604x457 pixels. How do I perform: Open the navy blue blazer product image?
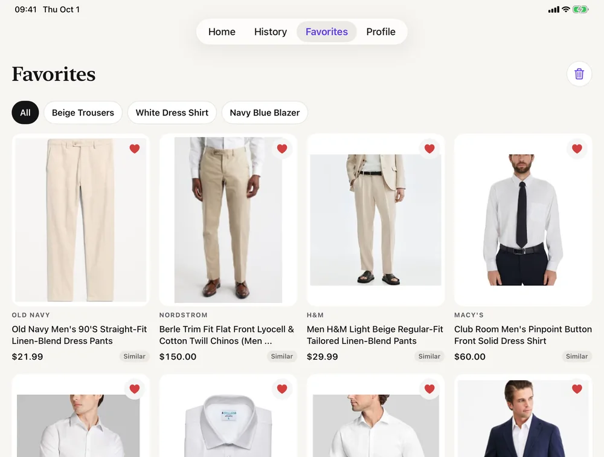(523, 416)
